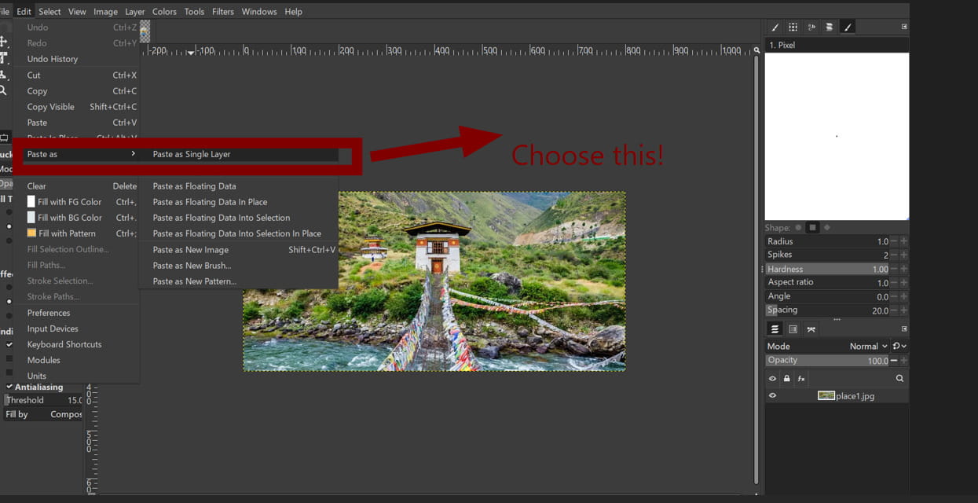978x503 pixels.
Task: Click Copy Visible in Edit menu
Action: pos(76,107)
